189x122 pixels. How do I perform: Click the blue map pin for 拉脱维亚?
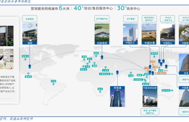pyautogui.click(x=102, y=56)
